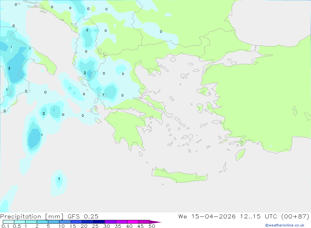The width and height of the screenshot is (311, 228).
Task: Pick the 40–45 mm magenta legend swatch
Action: pyautogui.click(x=133, y=222)
